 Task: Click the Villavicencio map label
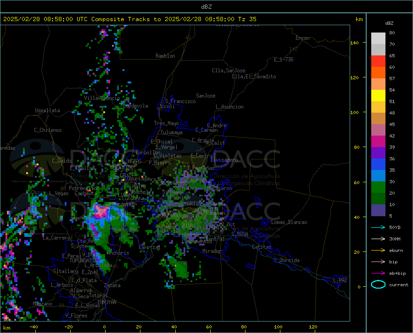(x=102, y=98)
